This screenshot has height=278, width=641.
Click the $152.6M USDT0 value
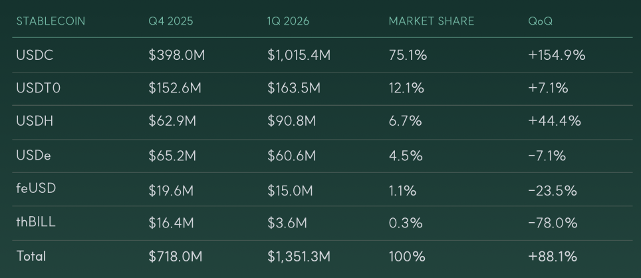(175, 88)
